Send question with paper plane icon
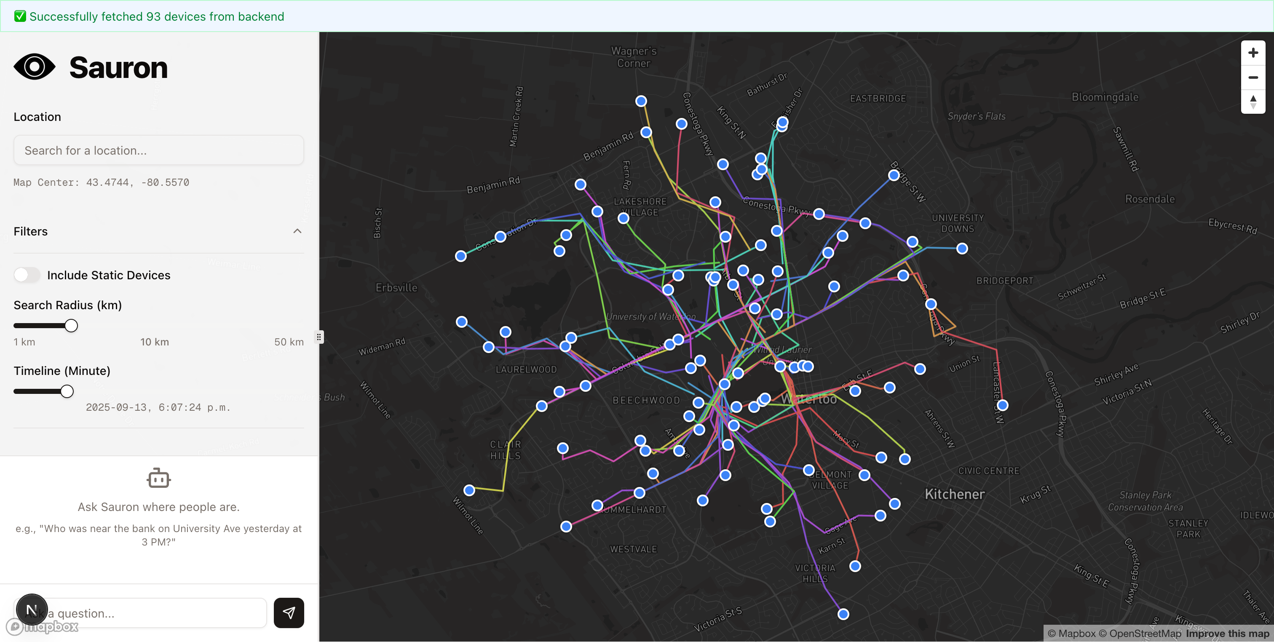The height and width of the screenshot is (642, 1274). (289, 613)
